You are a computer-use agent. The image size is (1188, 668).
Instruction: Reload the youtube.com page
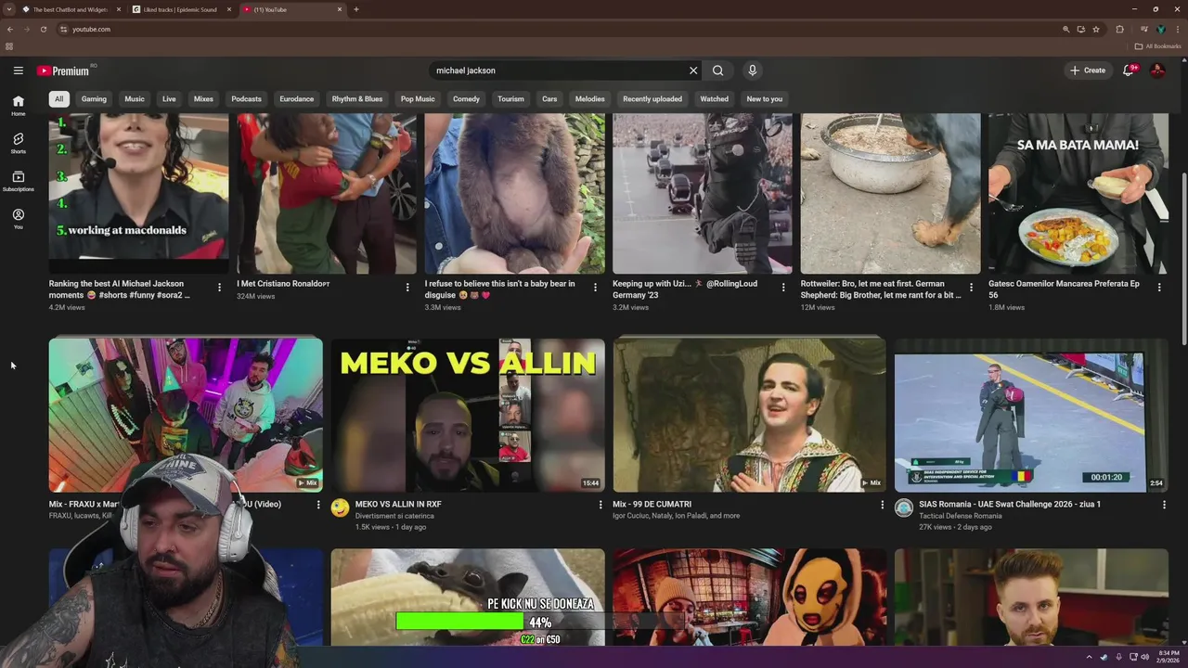pos(43,29)
